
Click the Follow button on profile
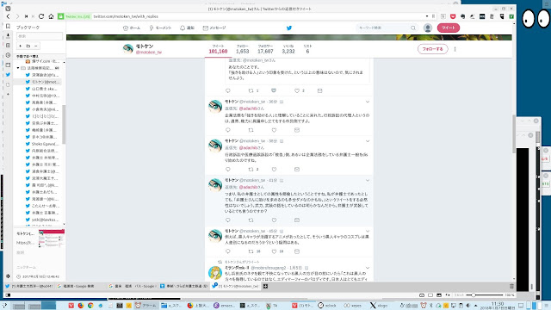432,49
